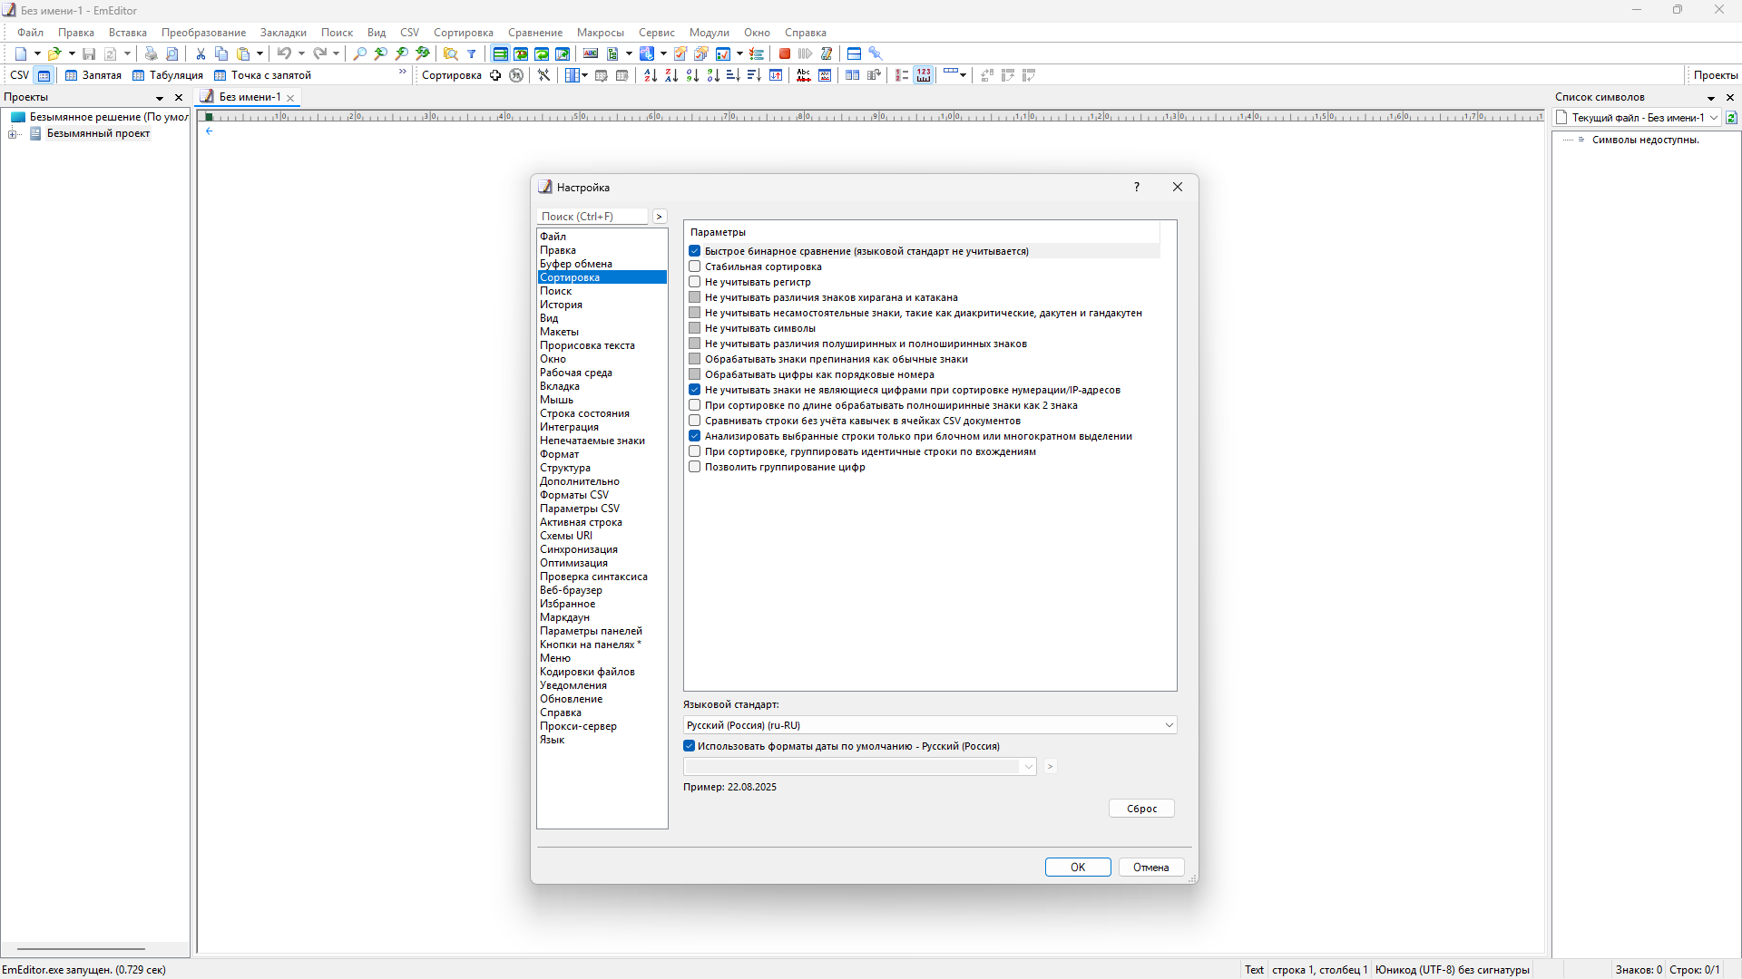Click the magic wand icon in sort toolbar
Image resolution: width=1742 pixels, height=979 pixels.
(543, 75)
